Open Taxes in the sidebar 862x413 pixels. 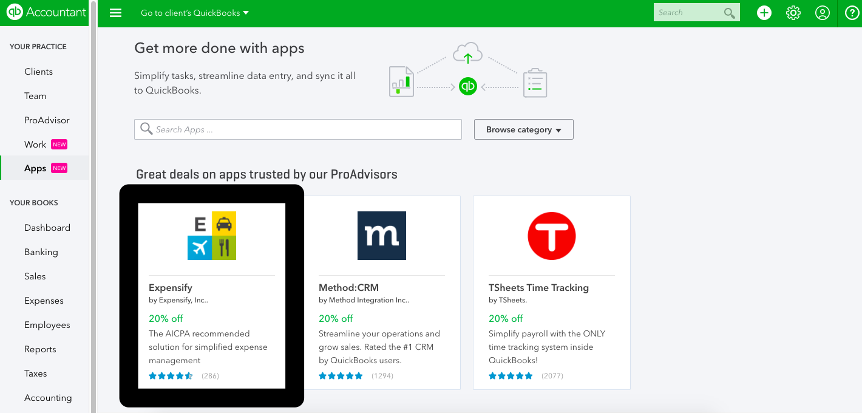(x=36, y=374)
